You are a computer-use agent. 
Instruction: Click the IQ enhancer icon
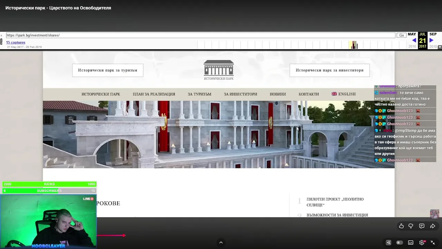[388, 242]
